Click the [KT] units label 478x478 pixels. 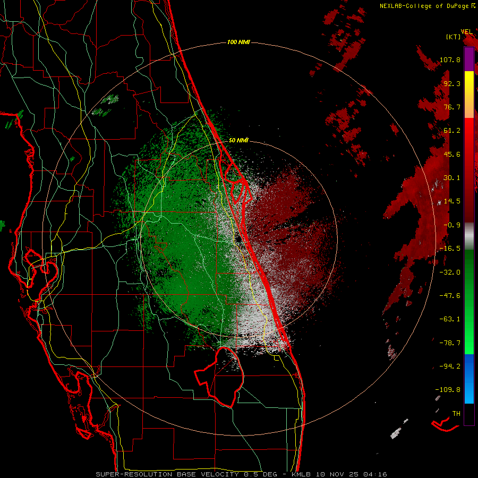pos(454,37)
